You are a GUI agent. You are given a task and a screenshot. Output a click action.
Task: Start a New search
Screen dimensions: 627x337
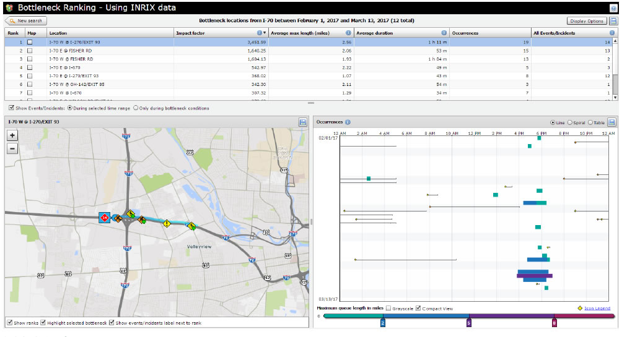point(25,21)
